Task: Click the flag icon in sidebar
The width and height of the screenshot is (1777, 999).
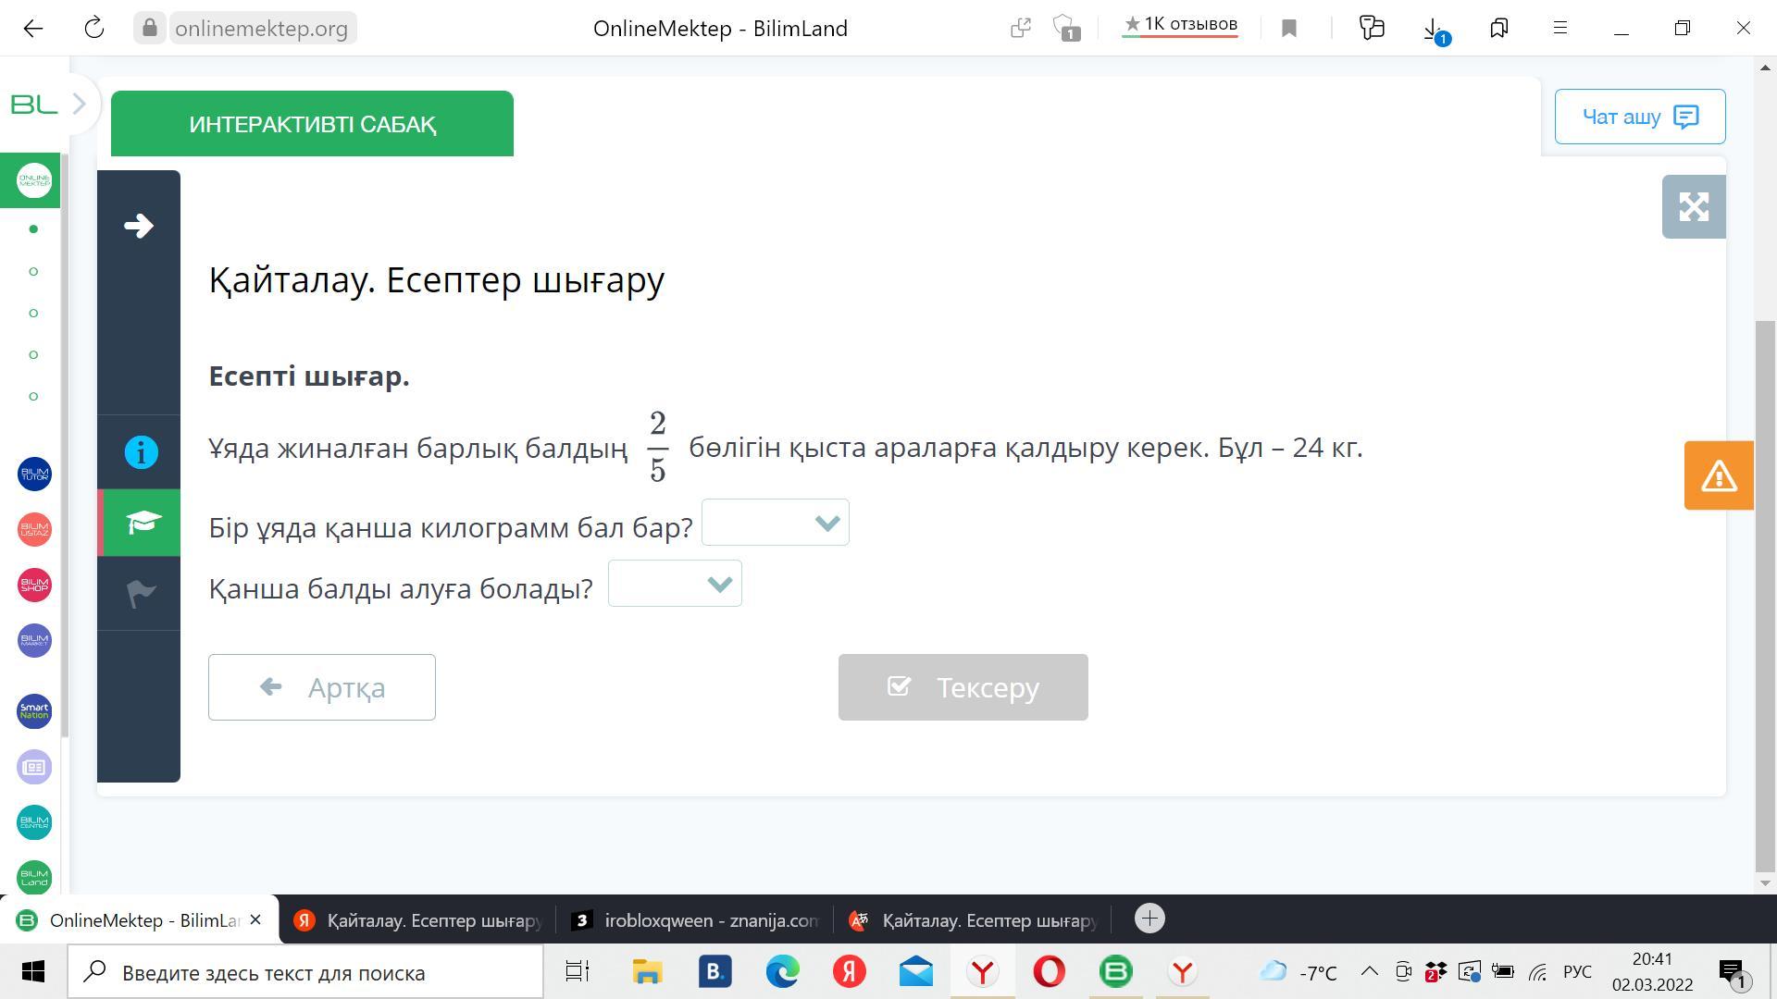Action: click(141, 593)
